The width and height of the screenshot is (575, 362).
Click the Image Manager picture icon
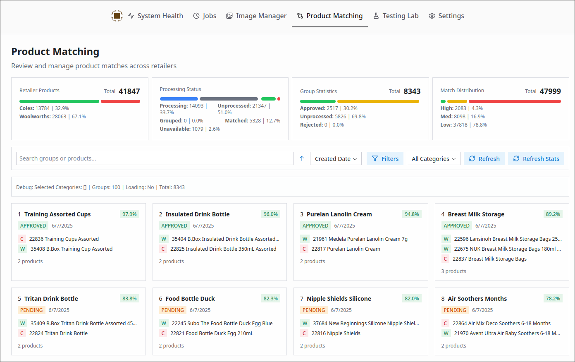click(229, 16)
